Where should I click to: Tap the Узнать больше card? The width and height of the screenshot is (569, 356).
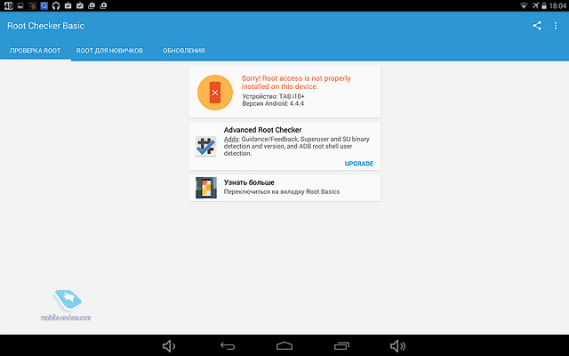284,187
